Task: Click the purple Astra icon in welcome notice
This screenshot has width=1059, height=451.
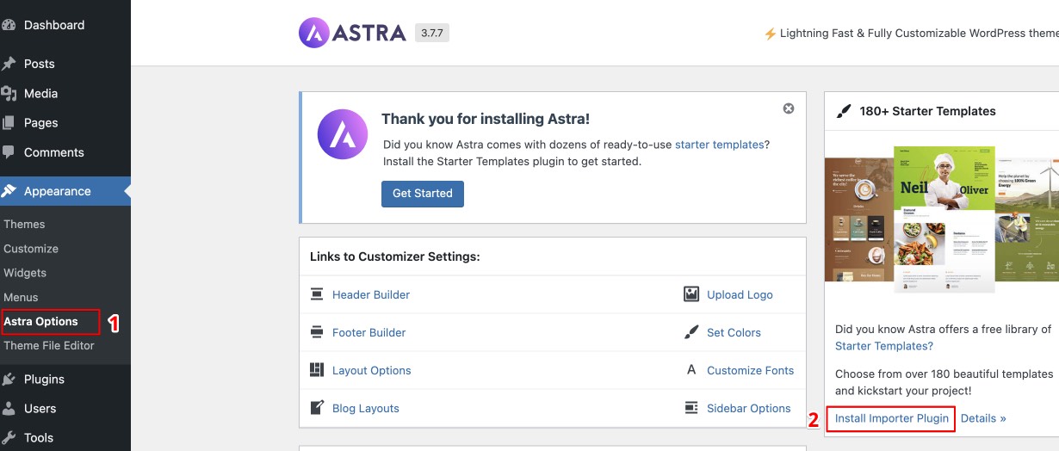Action: click(343, 134)
